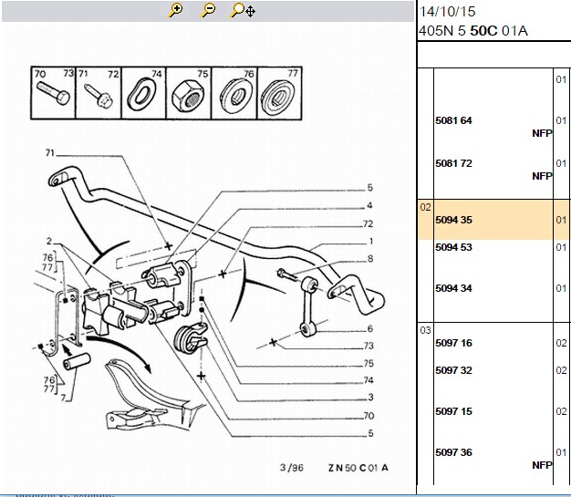Click callout 75 on the diagram
The width and height of the screenshot is (571, 497).
pyautogui.click(x=369, y=363)
